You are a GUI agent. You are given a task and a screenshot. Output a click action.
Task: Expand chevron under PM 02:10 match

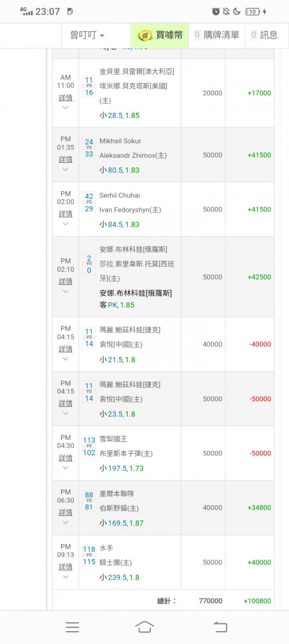tap(66, 291)
